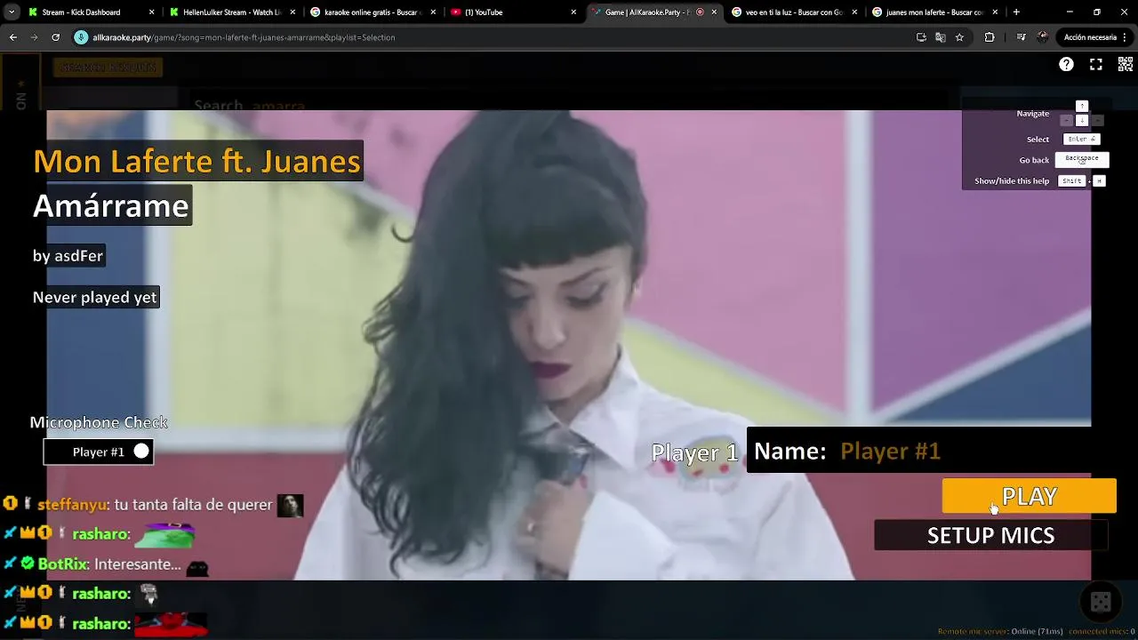Click the Player #1 name field
The height and width of the screenshot is (640, 1138).
(x=918, y=451)
